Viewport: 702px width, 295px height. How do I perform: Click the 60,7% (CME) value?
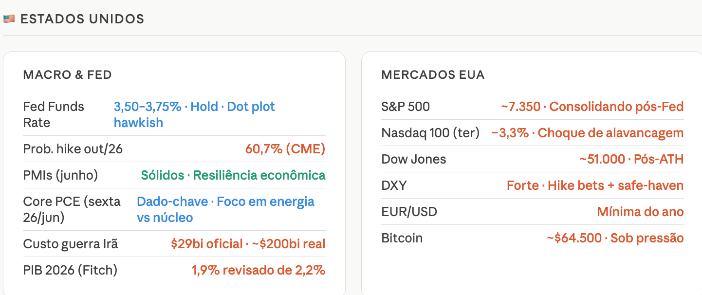coord(285,149)
